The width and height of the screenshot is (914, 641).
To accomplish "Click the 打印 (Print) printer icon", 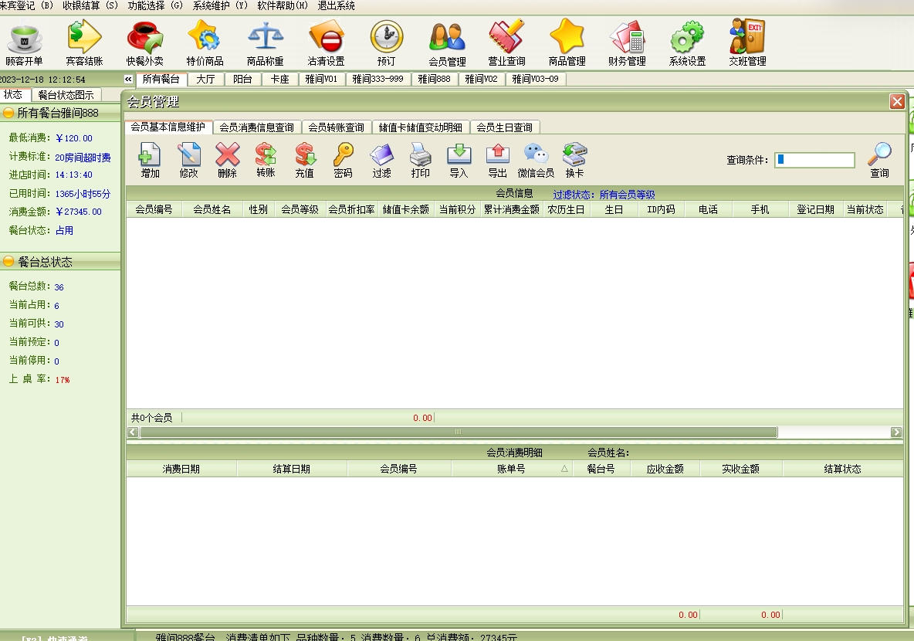I will [x=420, y=160].
